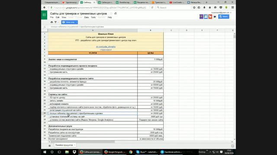Open the account email dropdown
This screenshot has width=277, height=155.
(221, 12)
